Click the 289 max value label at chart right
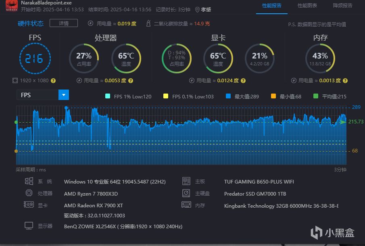 tap(356, 107)
